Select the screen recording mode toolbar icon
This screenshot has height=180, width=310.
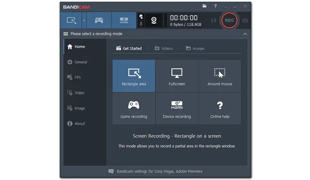pos(71,20)
